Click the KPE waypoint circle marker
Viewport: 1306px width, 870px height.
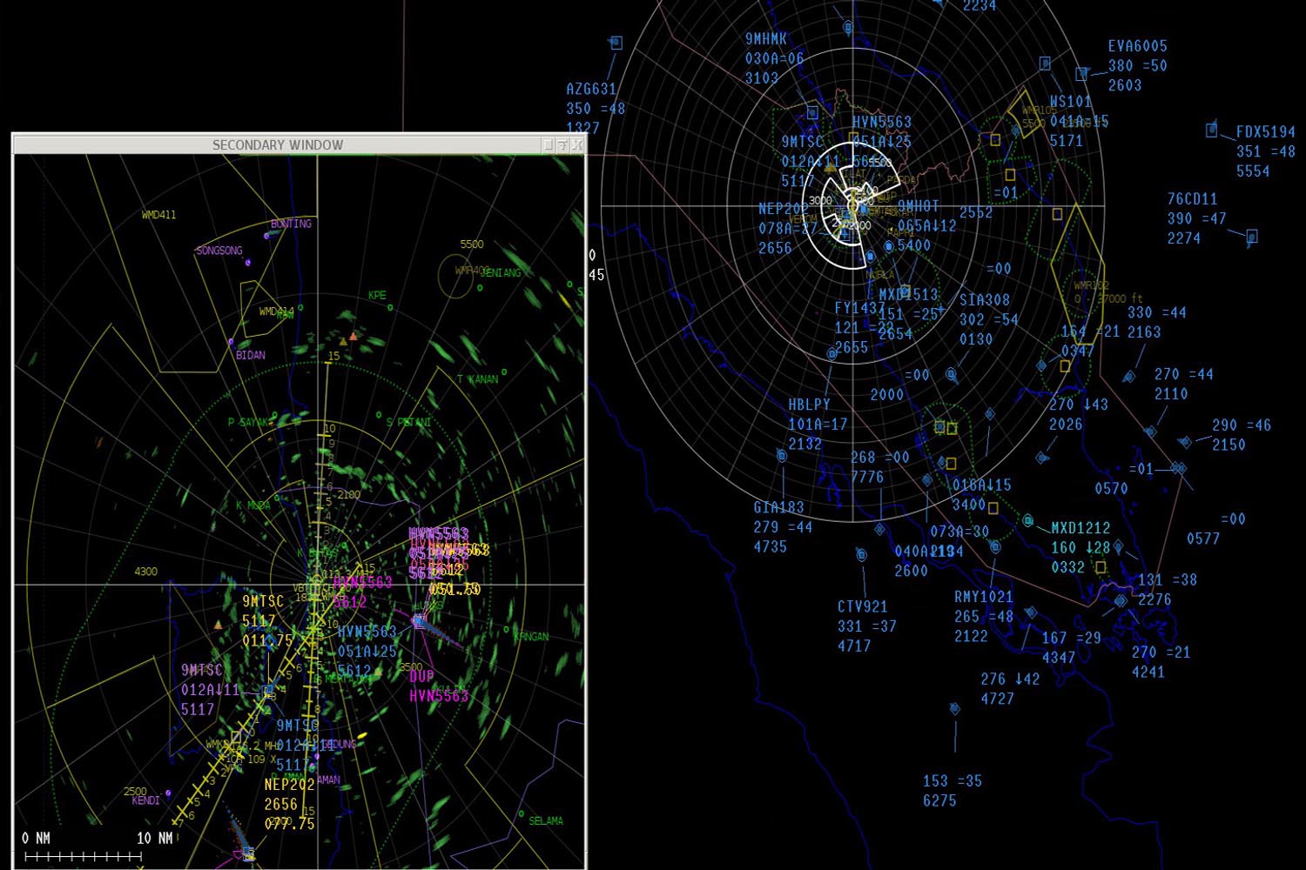pos(390,306)
